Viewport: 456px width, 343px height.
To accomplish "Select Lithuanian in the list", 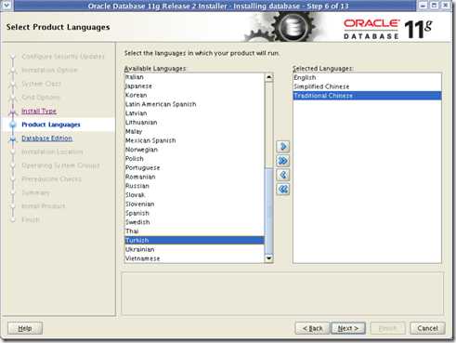I will point(194,123).
